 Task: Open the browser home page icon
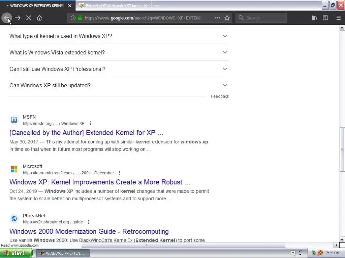(39, 18)
